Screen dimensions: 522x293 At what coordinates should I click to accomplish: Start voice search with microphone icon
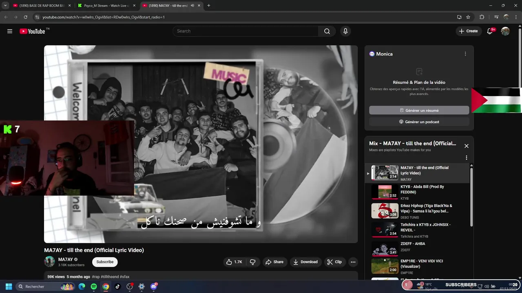click(345, 31)
